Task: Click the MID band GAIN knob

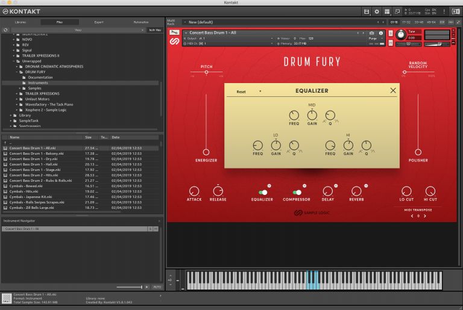Action: click(312, 115)
